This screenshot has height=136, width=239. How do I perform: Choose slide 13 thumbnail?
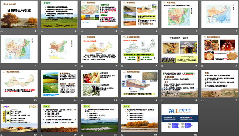[19, 83]
